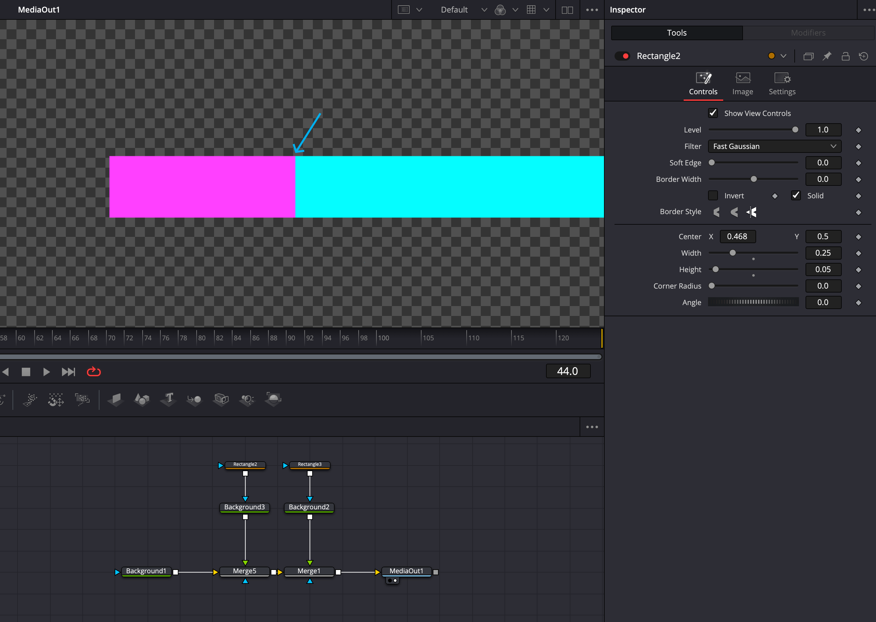Select the first Border Style icon
Screen dimensions: 876x622
(x=716, y=212)
